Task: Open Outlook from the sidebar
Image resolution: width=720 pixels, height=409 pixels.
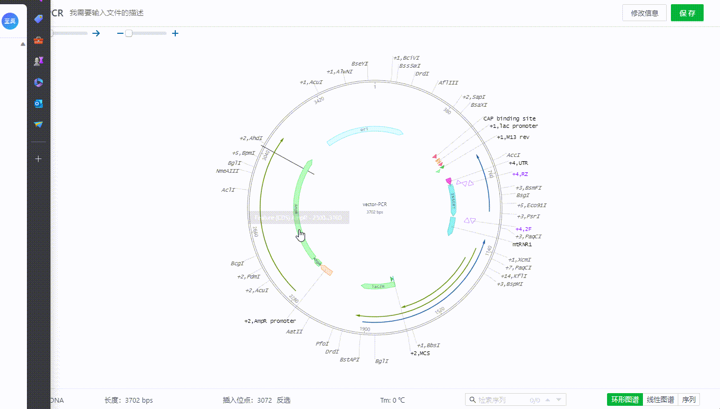Action: 39,104
